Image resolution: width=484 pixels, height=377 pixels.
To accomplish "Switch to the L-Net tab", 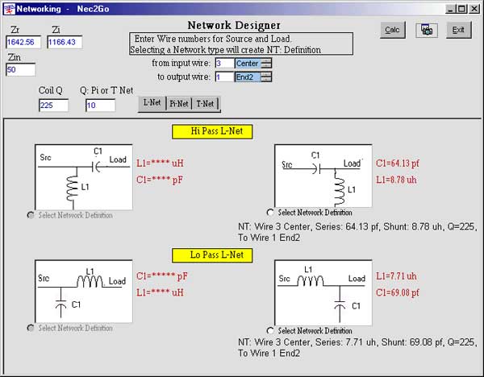I will pos(152,103).
